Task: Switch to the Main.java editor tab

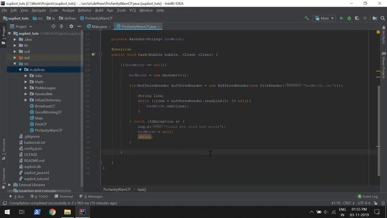Action: 99,27
